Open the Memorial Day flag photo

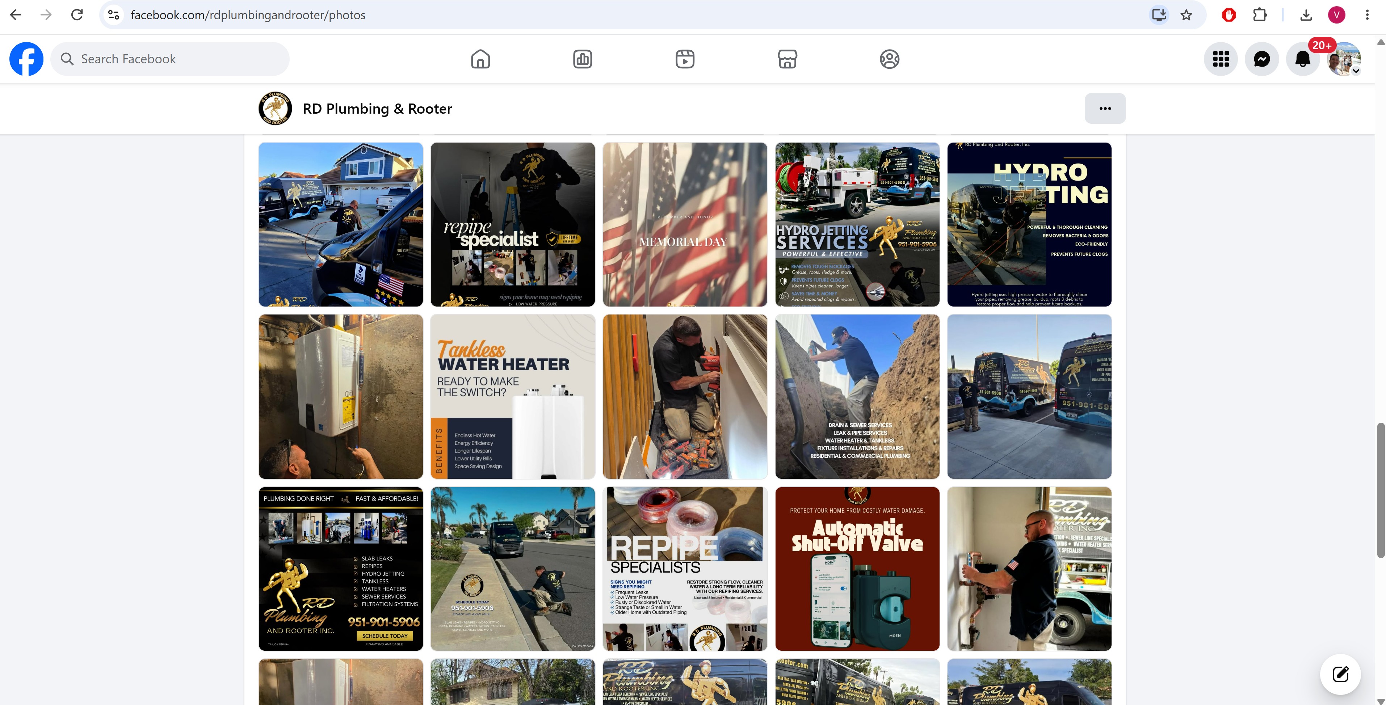click(x=685, y=225)
